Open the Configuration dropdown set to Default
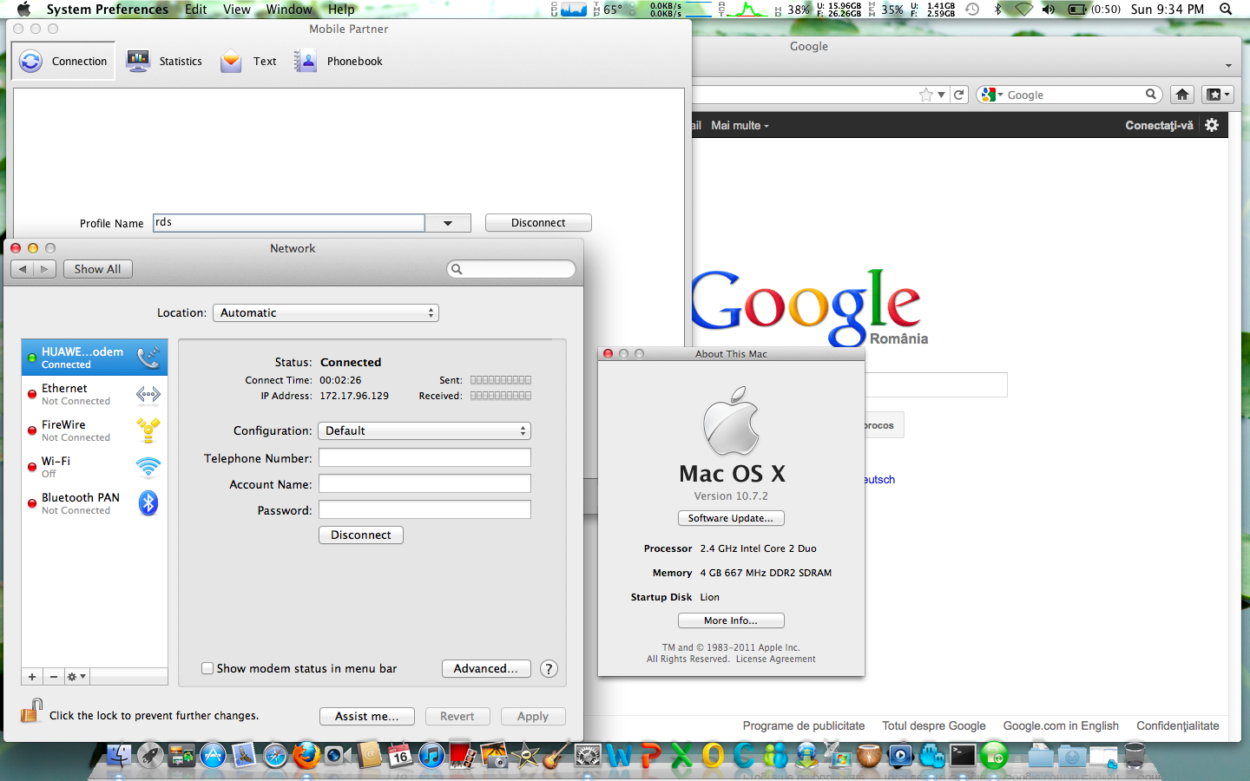The height and width of the screenshot is (781, 1250). pyautogui.click(x=424, y=430)
